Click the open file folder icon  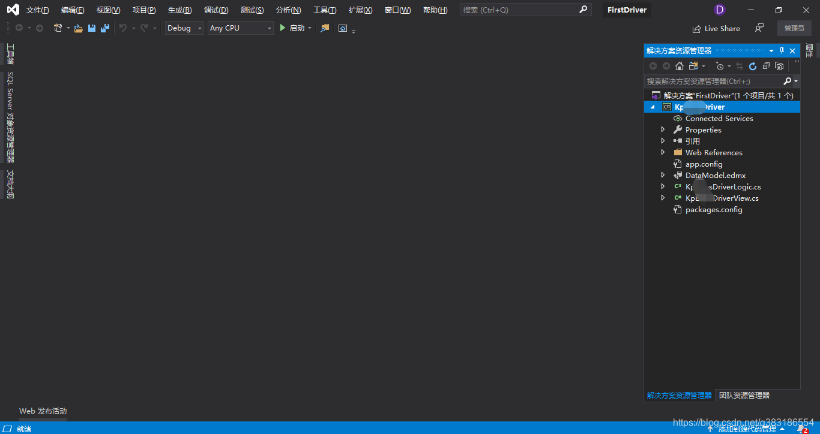point(79,28)
